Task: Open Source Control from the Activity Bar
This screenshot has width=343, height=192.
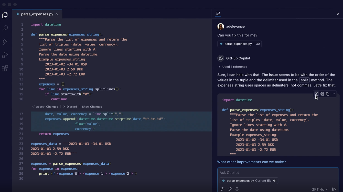Action: (5, 42)
